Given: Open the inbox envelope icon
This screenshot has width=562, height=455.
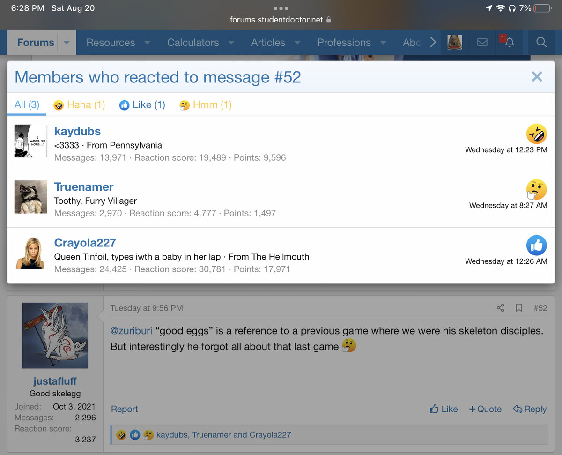Looking at the screenshot, I should [482, 42].
